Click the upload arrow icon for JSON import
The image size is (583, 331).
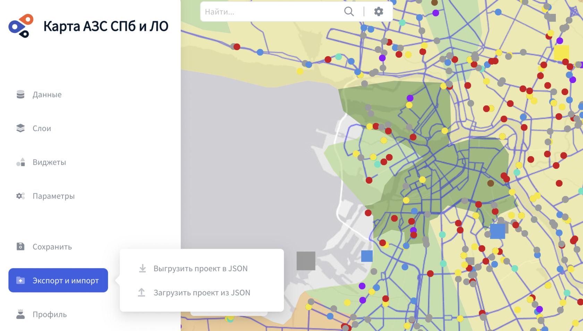142,292
